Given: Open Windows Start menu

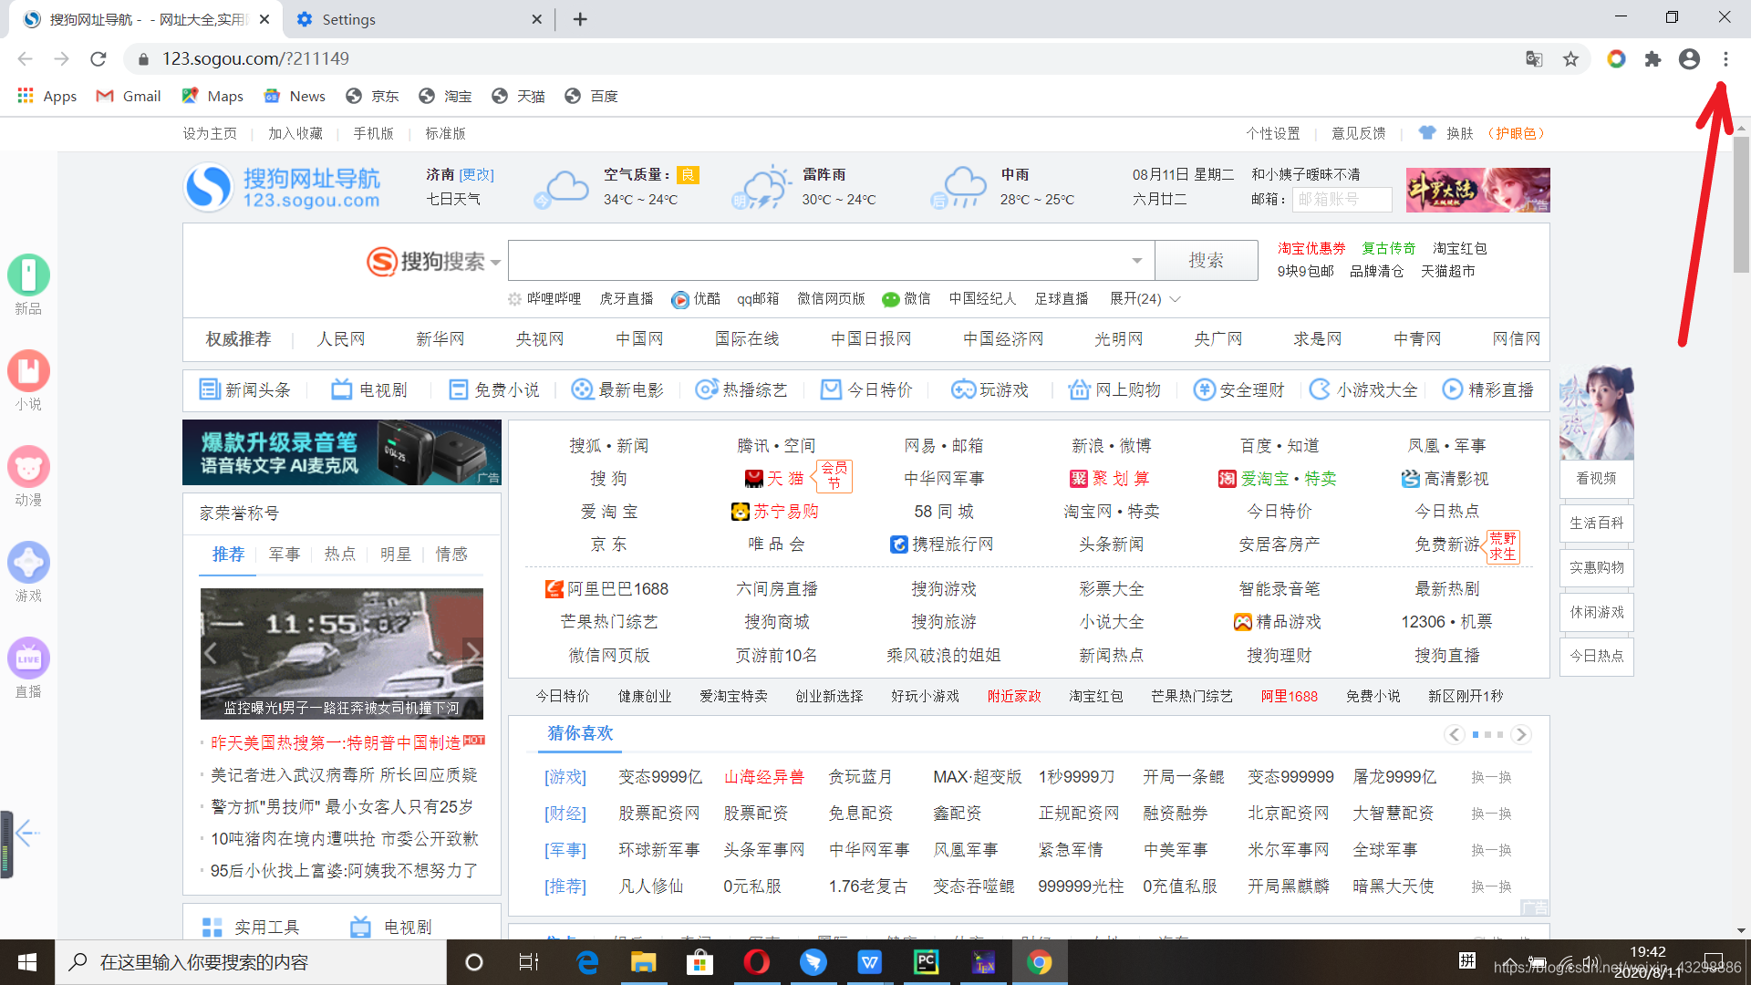Looking at the screenshot, I should (x=27, y=962).
